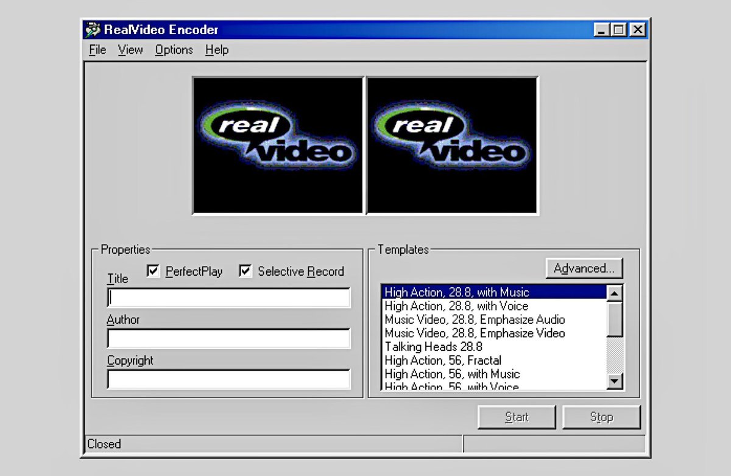The width and height of the screenshot is (731, 476).
Task: Select template Music Video, 28.8, Emphasize Video
Action: (494, 333)
